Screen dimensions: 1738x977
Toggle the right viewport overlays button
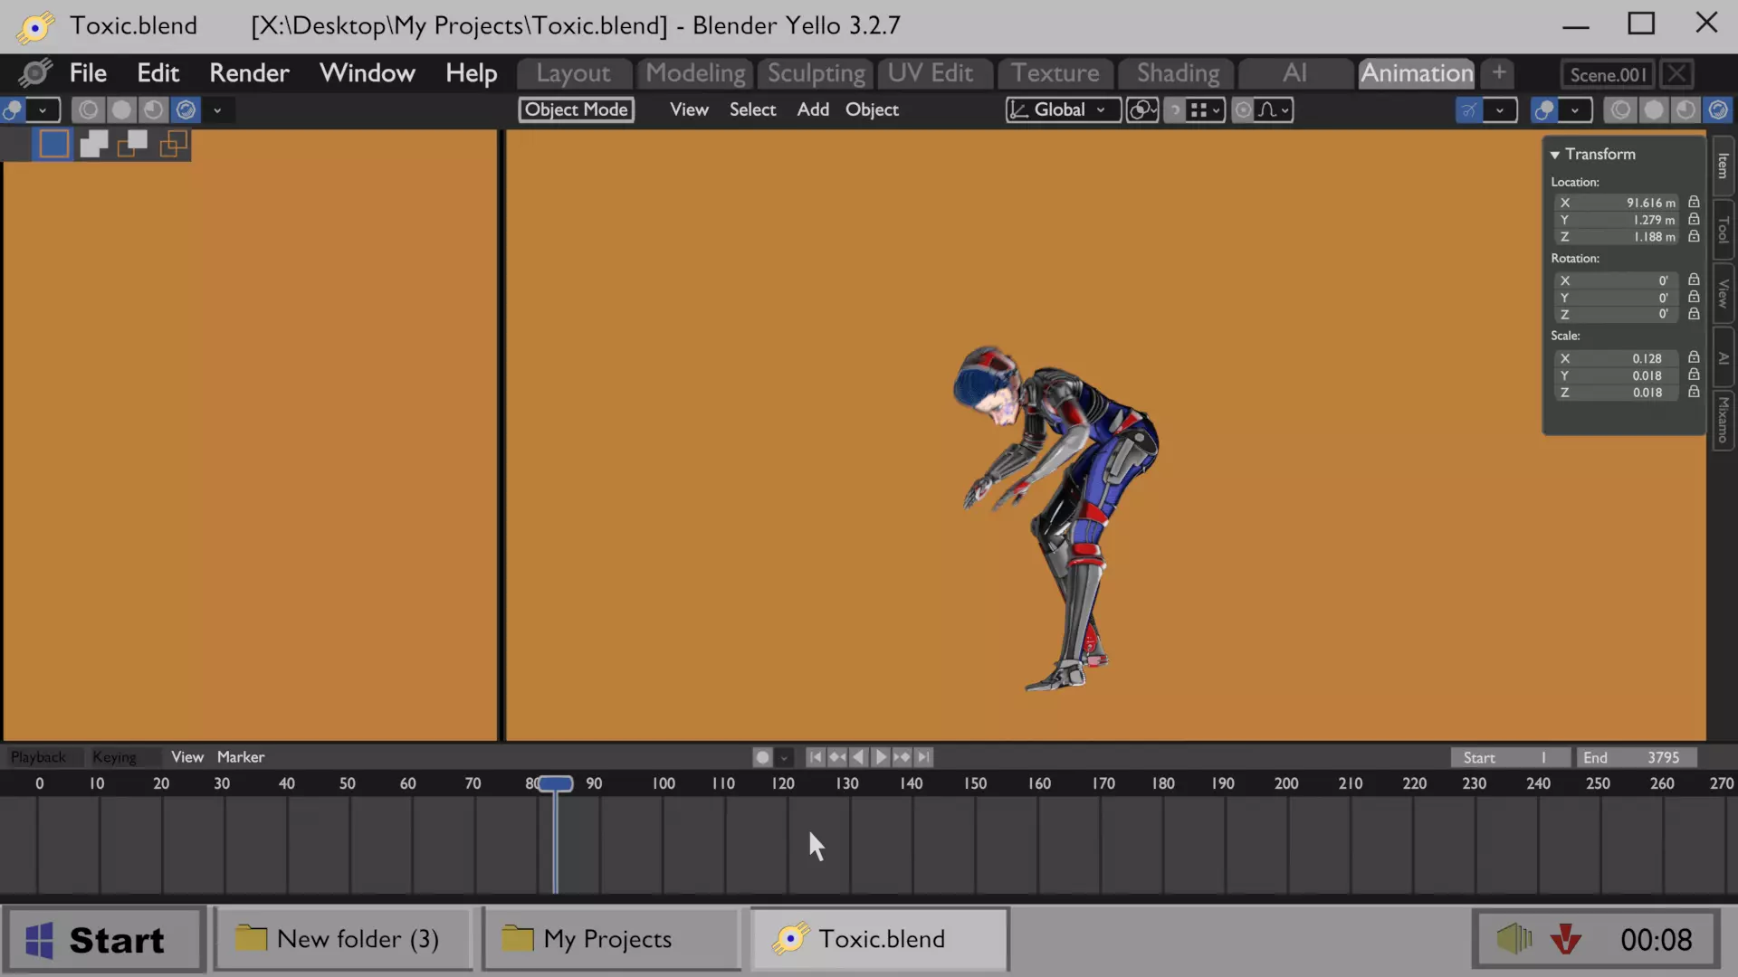tap(1544, 110)
